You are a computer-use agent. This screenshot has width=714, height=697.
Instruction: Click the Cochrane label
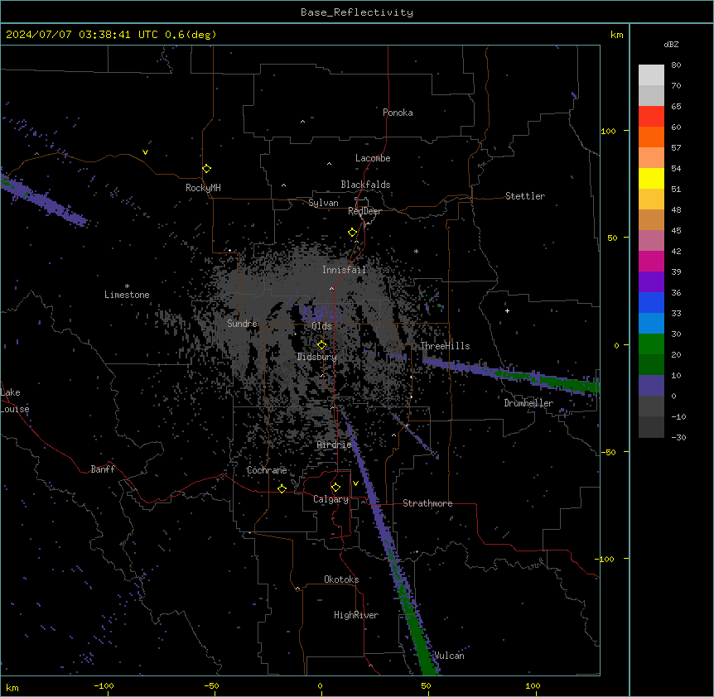[267, 470]
